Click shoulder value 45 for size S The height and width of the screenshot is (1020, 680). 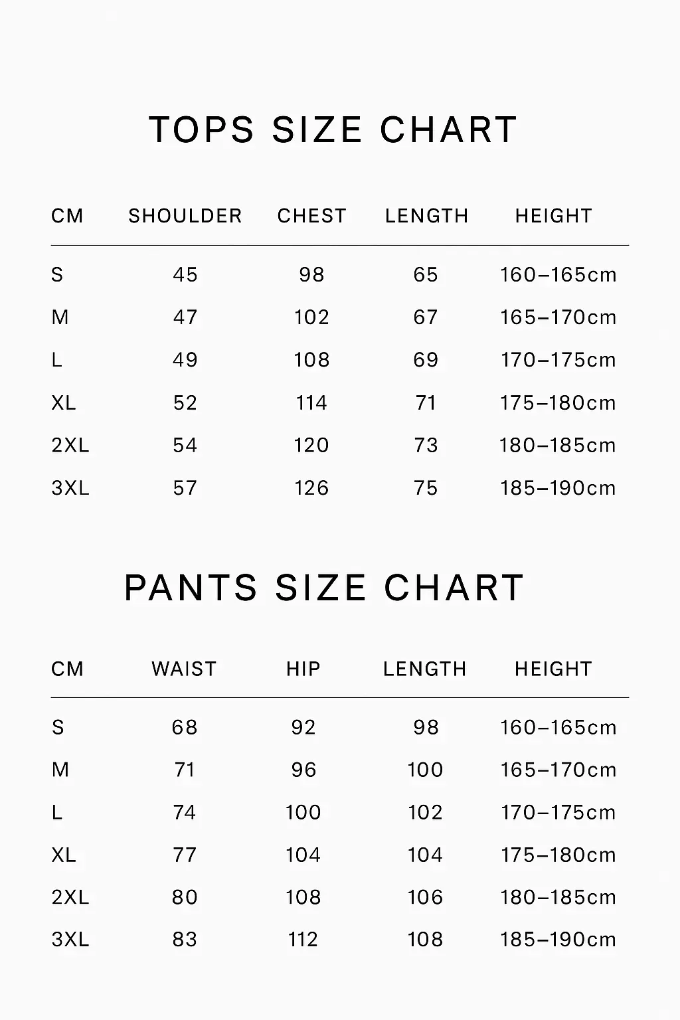[185, 275]
